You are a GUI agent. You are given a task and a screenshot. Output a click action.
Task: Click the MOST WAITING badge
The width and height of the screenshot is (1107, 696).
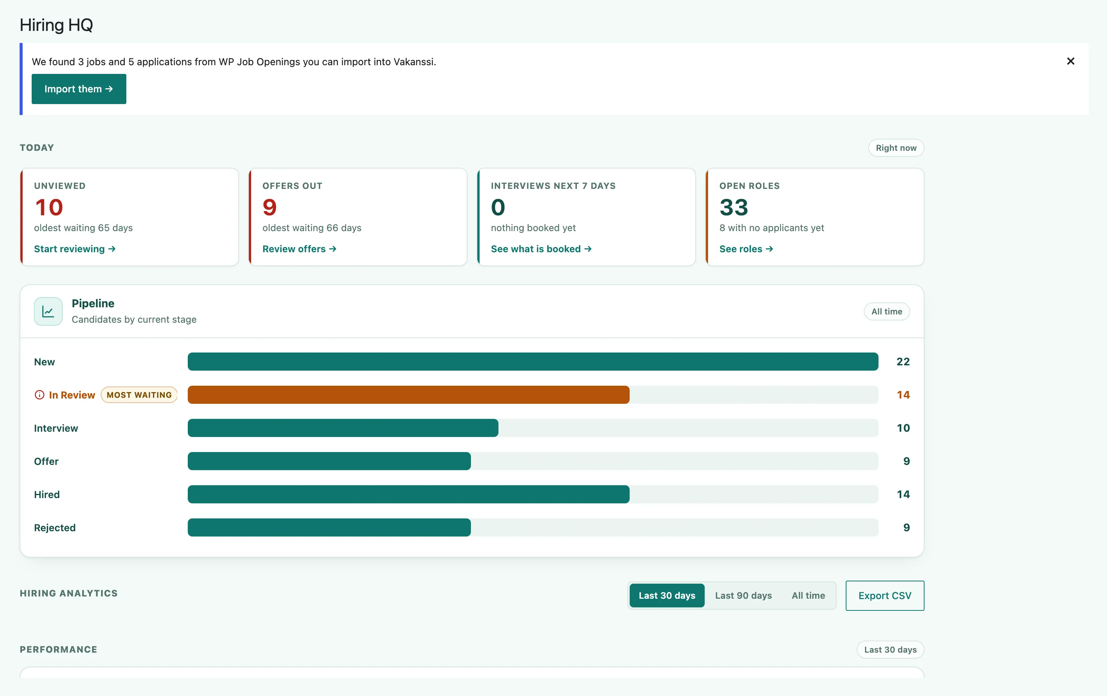(x=139, y=395)
